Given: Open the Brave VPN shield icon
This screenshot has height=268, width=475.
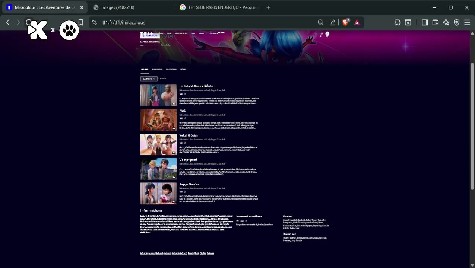Looking at the screenshot, I should tap(457, 22).
